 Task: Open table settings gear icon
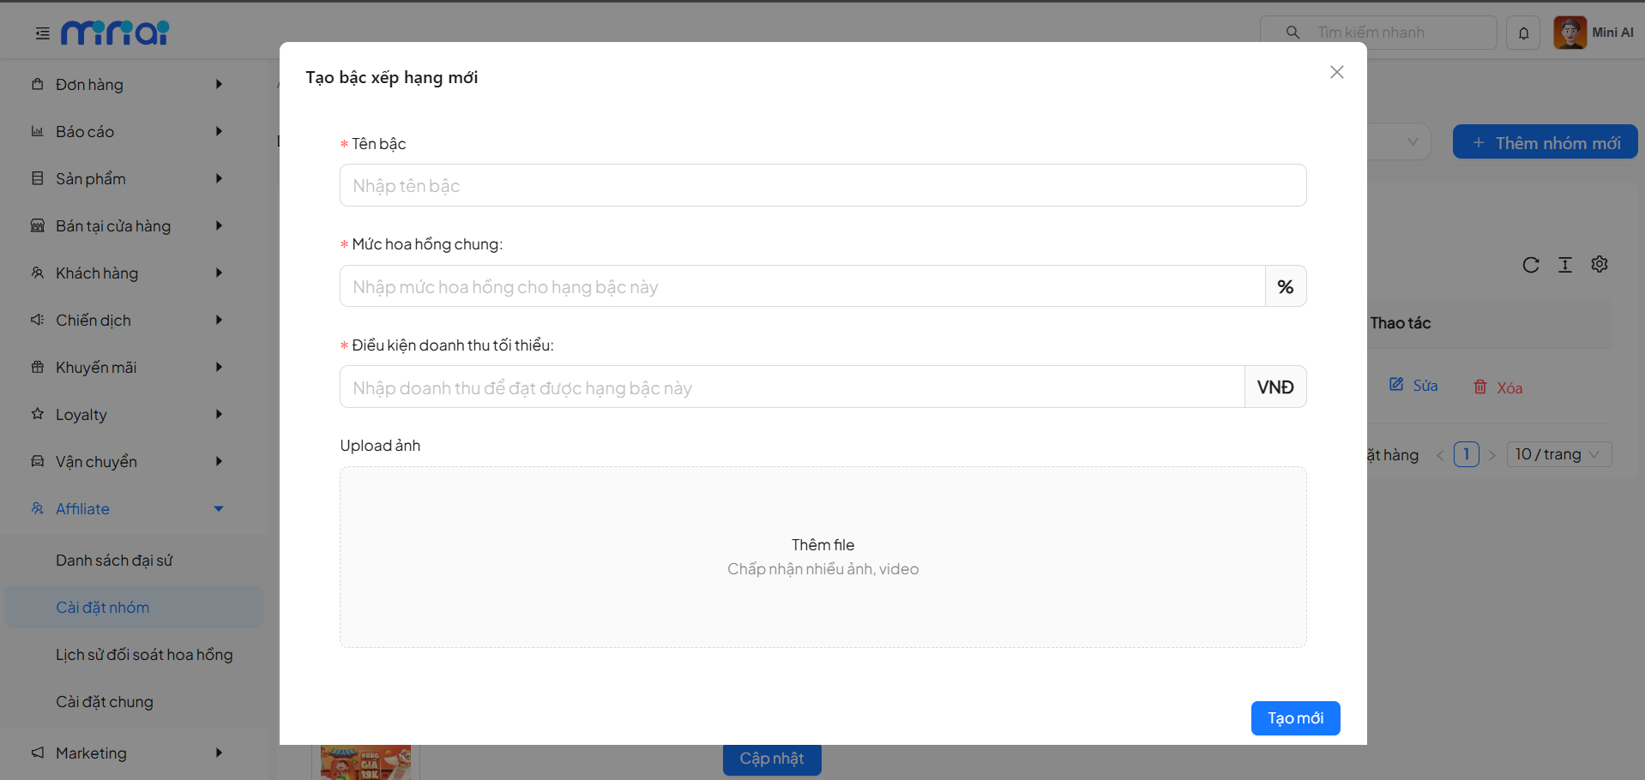(1600, 264)
